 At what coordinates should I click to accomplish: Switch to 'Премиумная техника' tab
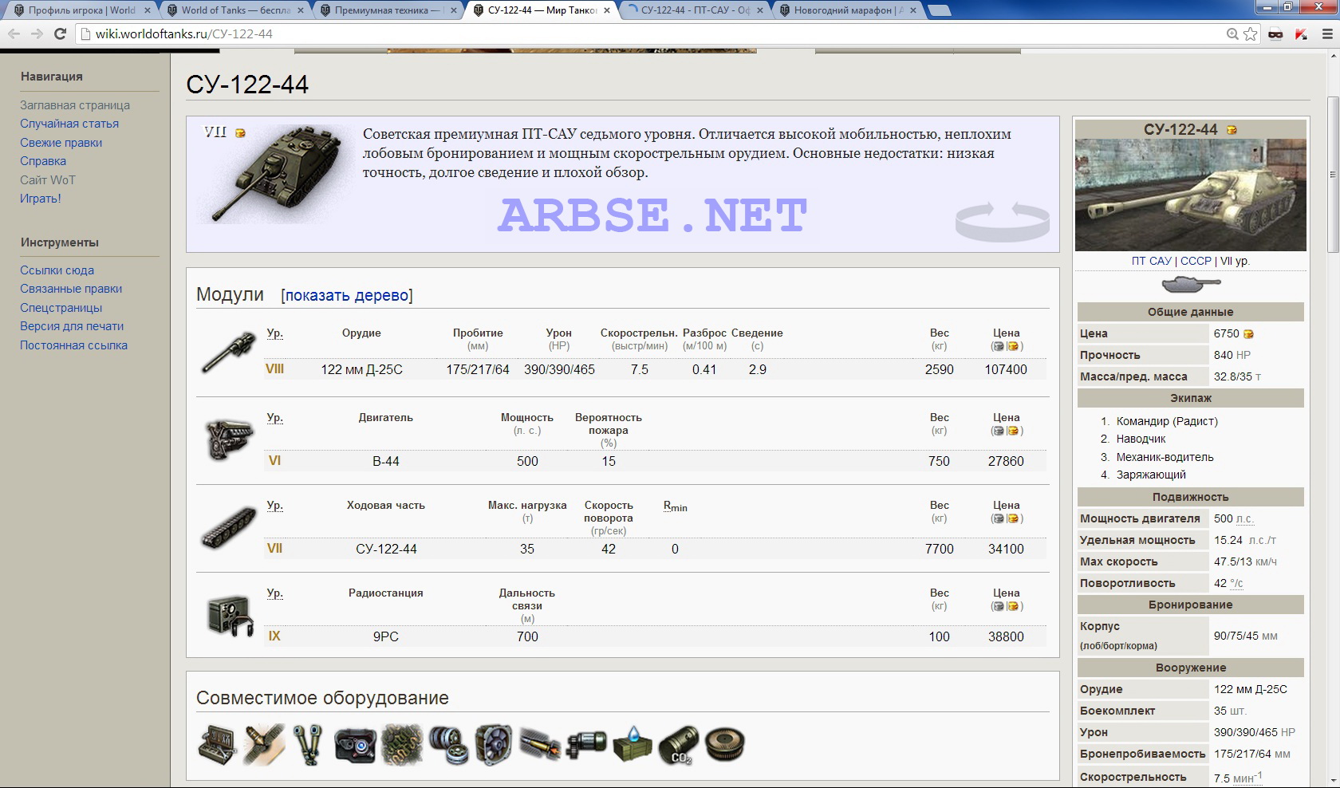[x=388, y=10]
